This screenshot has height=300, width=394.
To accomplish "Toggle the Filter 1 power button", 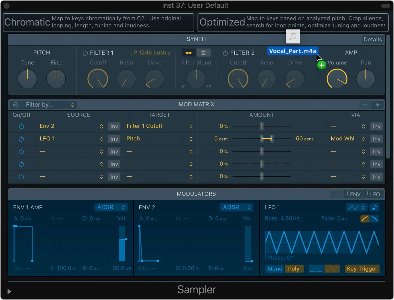I will point(85,53).
